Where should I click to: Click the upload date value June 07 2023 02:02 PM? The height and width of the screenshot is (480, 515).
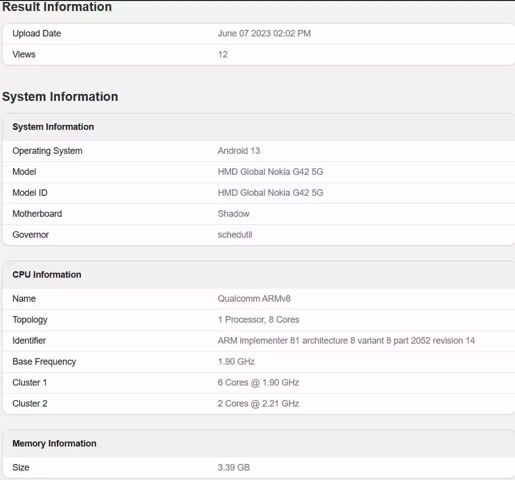[264, 33]
